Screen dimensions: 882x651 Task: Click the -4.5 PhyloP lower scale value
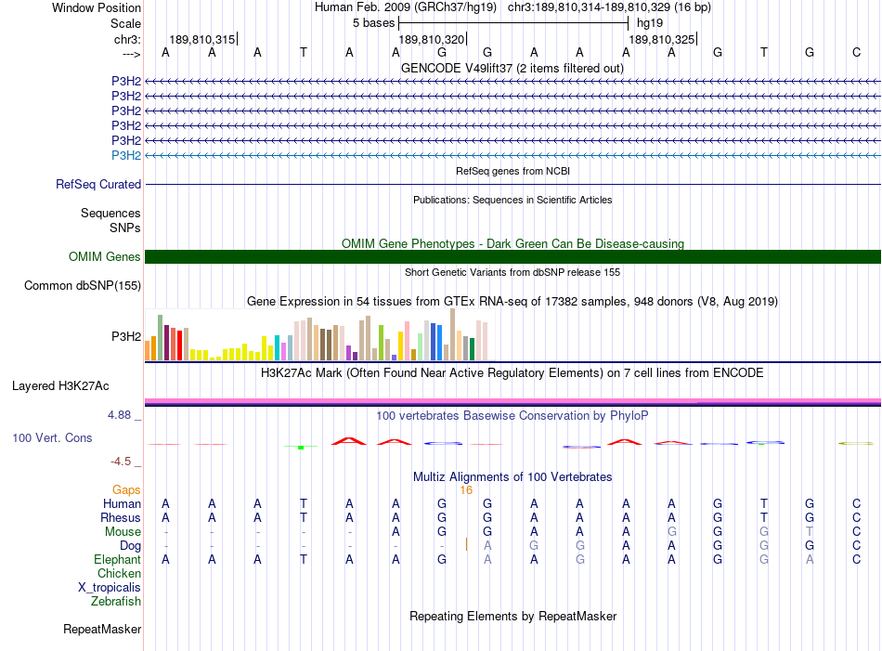pos(121,462)
